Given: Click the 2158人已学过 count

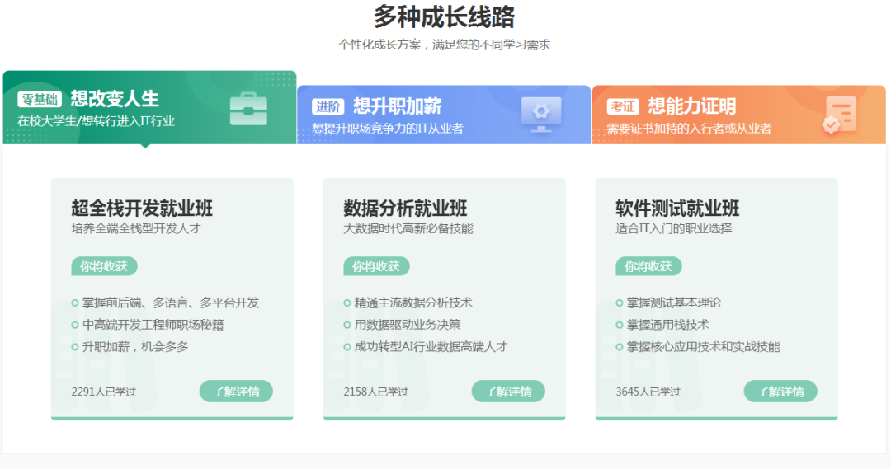Looking at the screenshot, I should pyautogui.click(x=375, y=392).
